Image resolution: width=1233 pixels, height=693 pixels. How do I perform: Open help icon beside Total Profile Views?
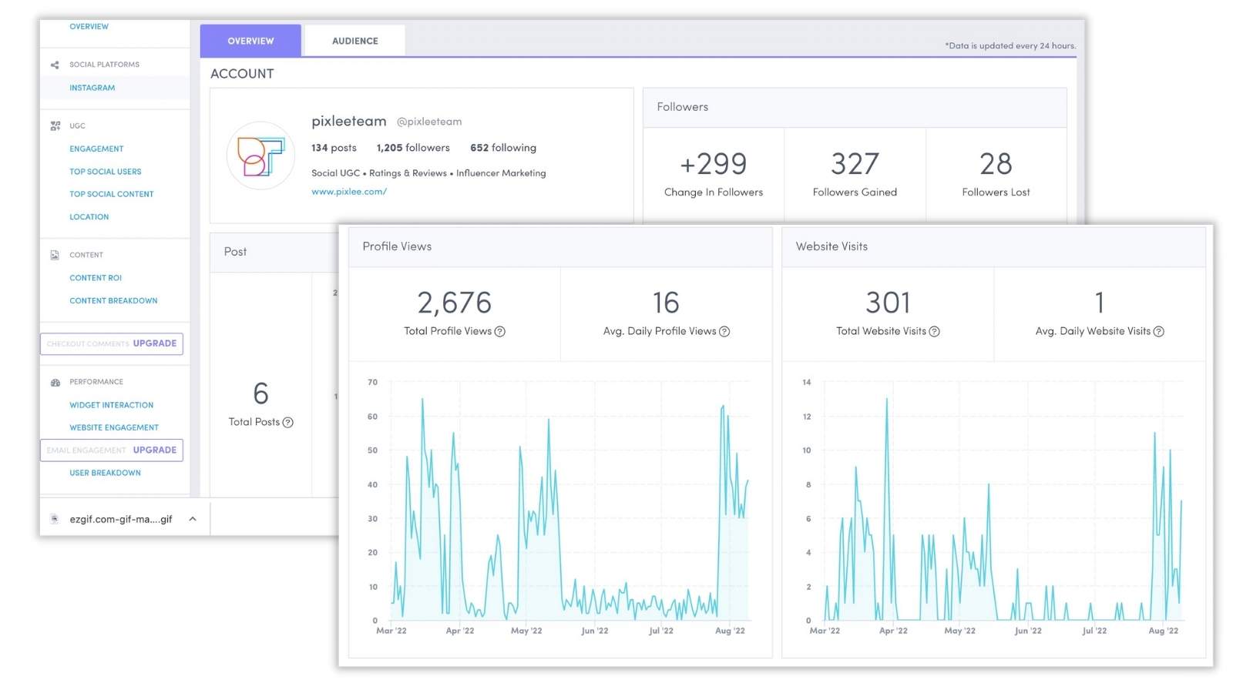pos(499,332)
